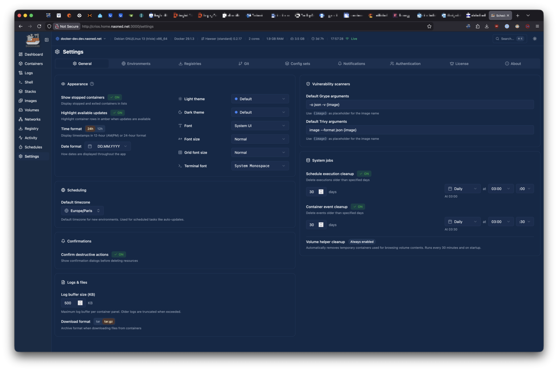Open Default timezone Europe/Paris selector

tap(82, 211)
